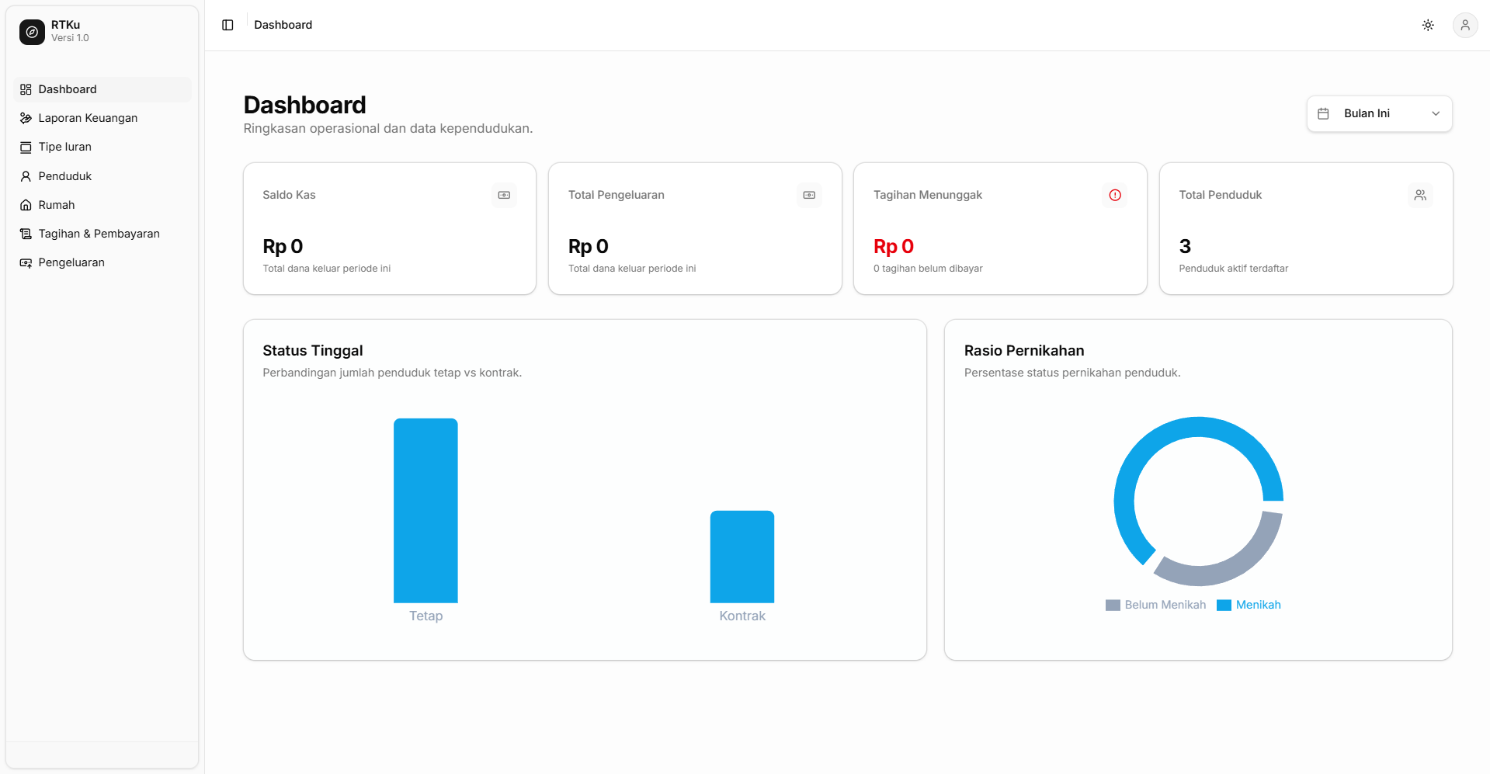This screenshot has width=1490, height=774.
Task: Navigate to Penduduk page
Action: coord(102,176)
